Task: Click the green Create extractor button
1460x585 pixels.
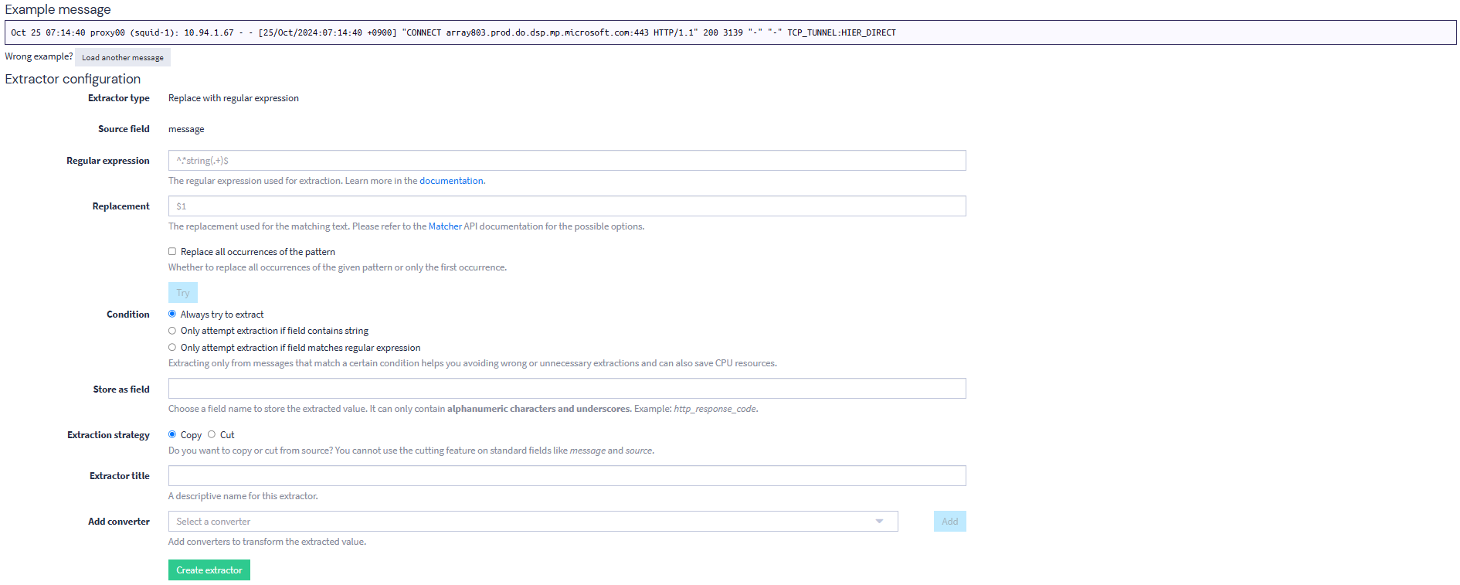Action: [209, 570]
